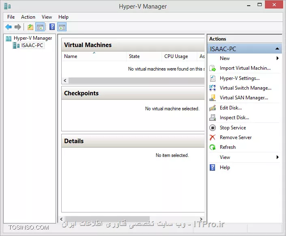This screenshot has width=286, height=236.
Task: Click the Forward arrow toolbar icon
Action: coord(18,27)
